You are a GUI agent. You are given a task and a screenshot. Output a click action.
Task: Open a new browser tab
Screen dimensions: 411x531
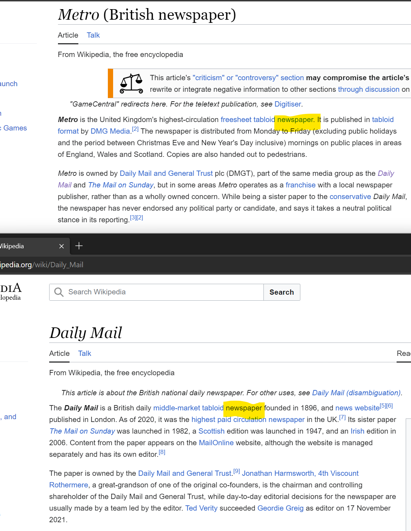coord(79,246)
